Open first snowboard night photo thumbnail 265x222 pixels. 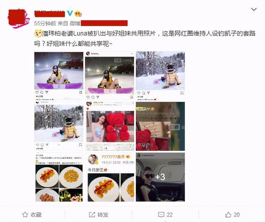tap(59, 76)
